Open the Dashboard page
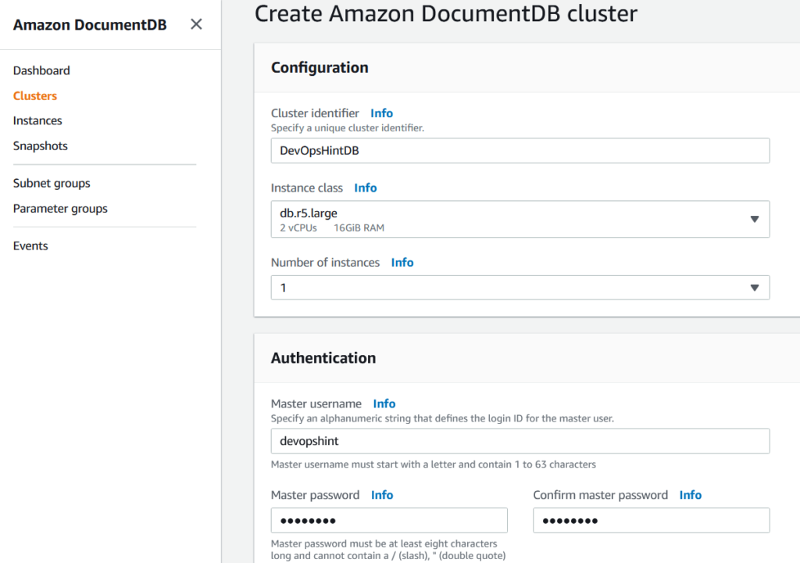The width and height of the screenshot is (800, 563). [41, 70]
